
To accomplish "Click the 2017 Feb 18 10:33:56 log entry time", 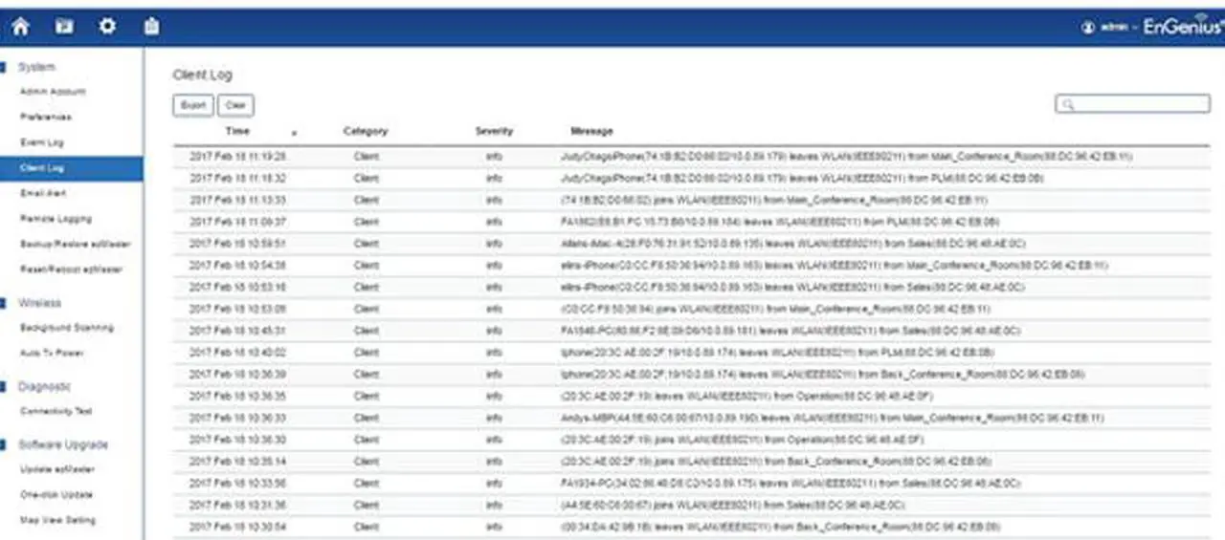I will click(237, 484).
